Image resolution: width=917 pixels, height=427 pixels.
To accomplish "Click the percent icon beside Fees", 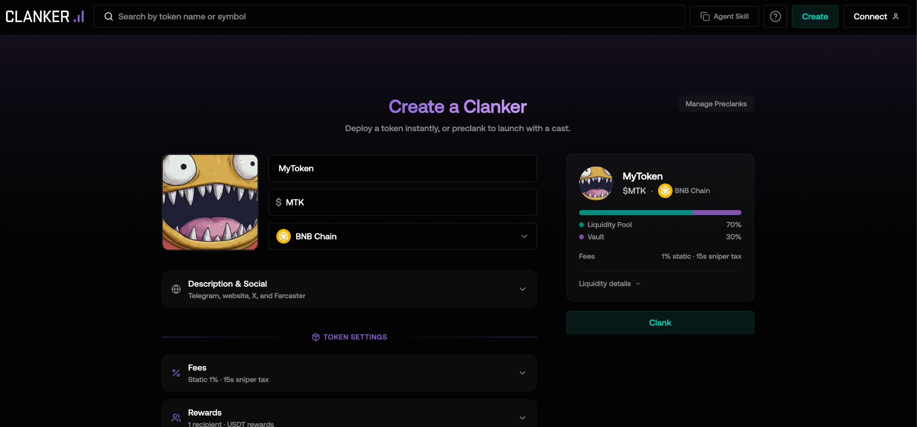I will (x=176, y=373).
